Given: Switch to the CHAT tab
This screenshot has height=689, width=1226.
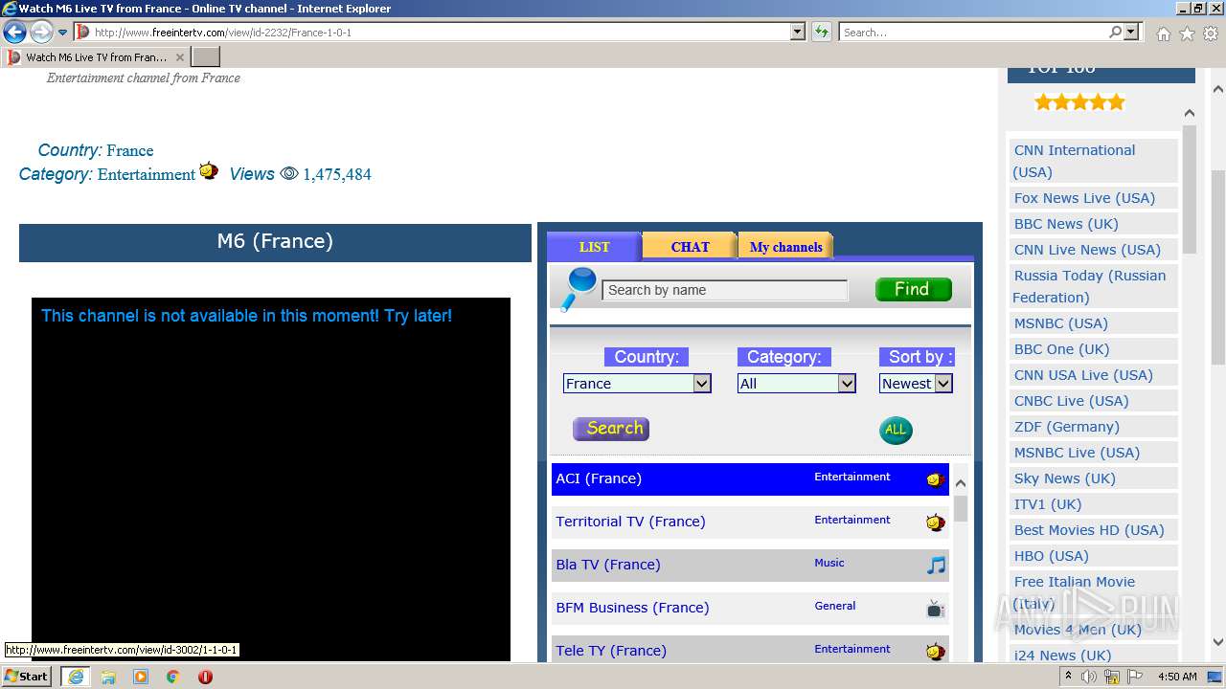Looking at the screenshot, I should point(690,247).
